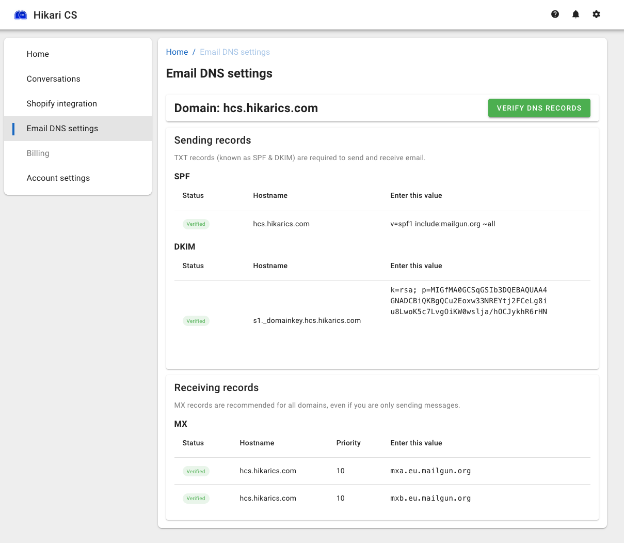Open Account settings in the sidebar
This screenshot has height=543, width=624.
[58, 178]
